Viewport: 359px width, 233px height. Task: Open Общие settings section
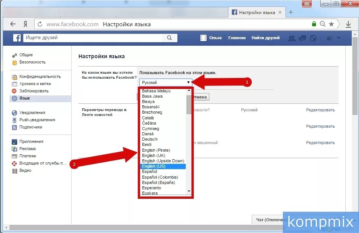(x=26, y=55)
